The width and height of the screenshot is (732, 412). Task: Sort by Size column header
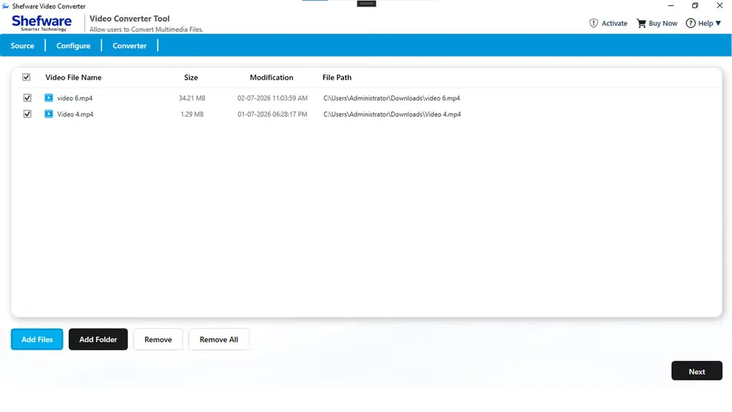(191, 78)
